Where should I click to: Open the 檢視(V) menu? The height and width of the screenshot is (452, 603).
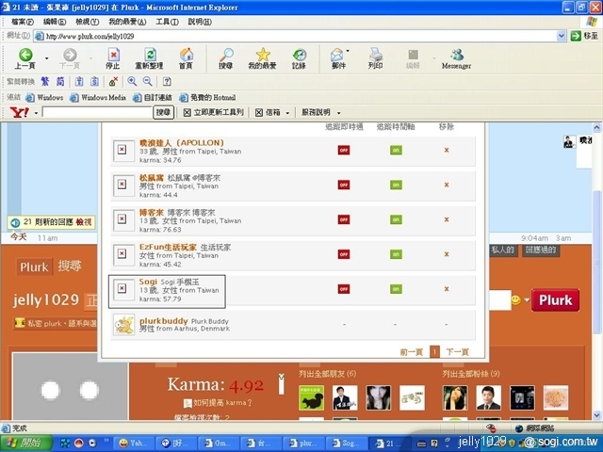click(88, 22)
